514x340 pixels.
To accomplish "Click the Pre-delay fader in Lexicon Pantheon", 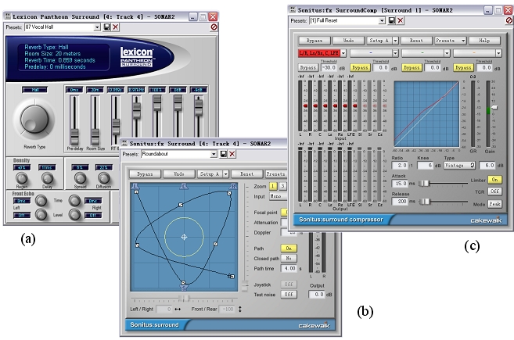I will pos(74,137).
